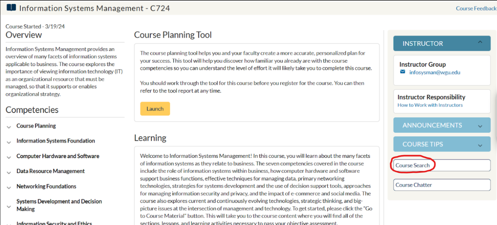
Task: Click the envelope icon next to infosysman email
Action: click(402, 72)
